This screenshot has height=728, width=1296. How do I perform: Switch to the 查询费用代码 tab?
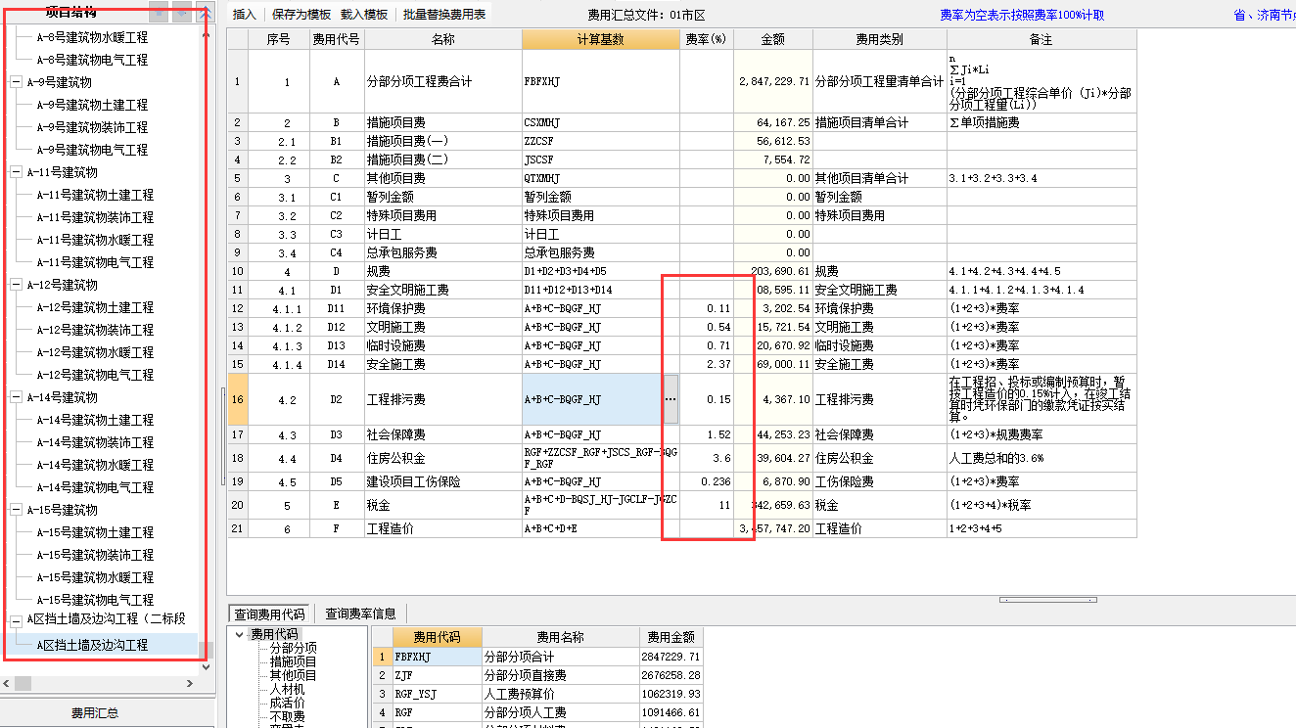(269, 614)
